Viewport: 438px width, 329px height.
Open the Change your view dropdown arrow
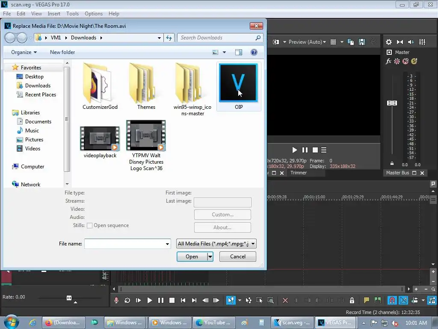pos(224,52)
